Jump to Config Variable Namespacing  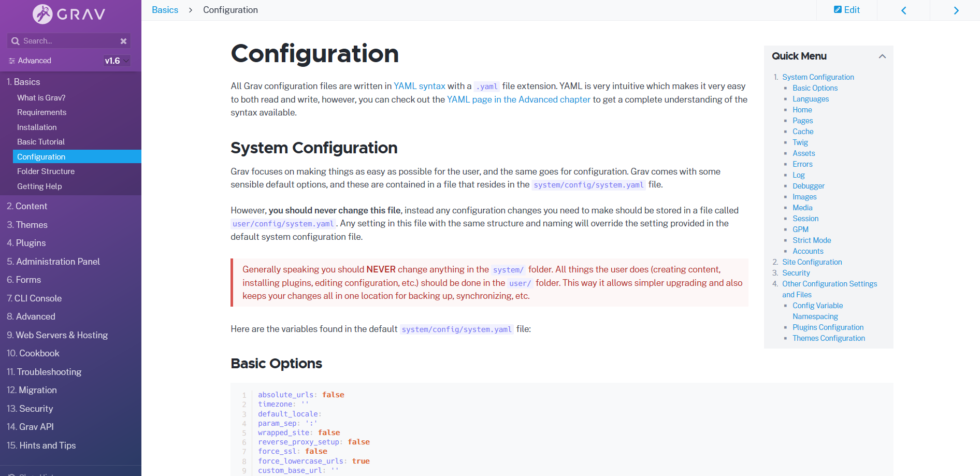[818, 311]
